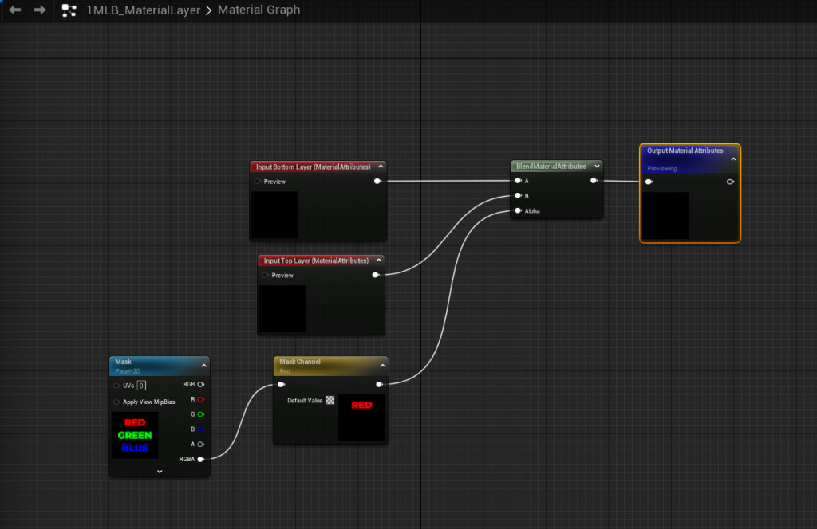Click the Mask node's green G output pin

(200, 414)
